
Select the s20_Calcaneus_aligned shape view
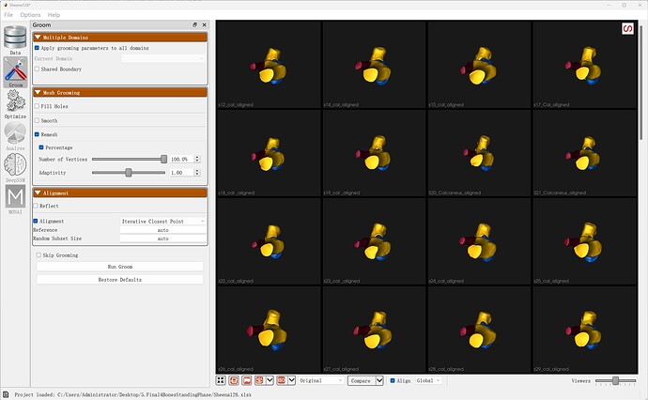click(x=479, y=153)
